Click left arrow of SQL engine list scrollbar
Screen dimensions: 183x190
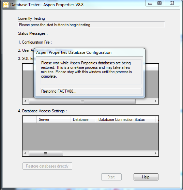25,101
